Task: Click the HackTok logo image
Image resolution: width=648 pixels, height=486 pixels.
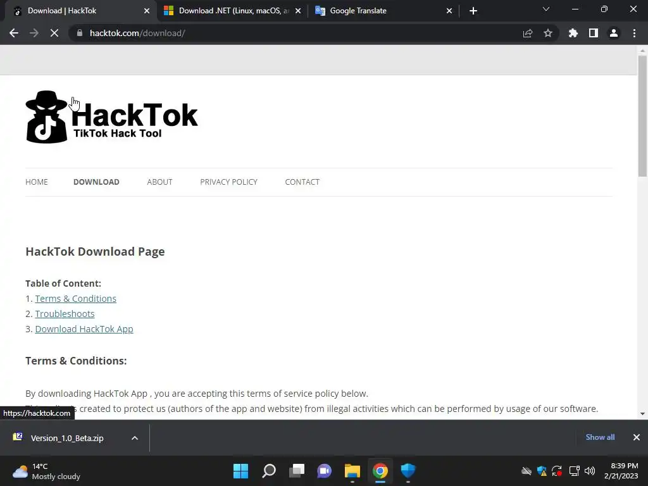Action: (111, 117)
